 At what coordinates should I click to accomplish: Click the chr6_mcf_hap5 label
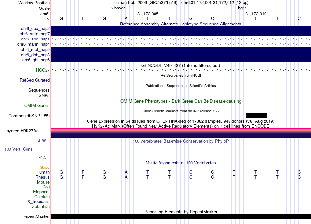click(x=35, y=50)
